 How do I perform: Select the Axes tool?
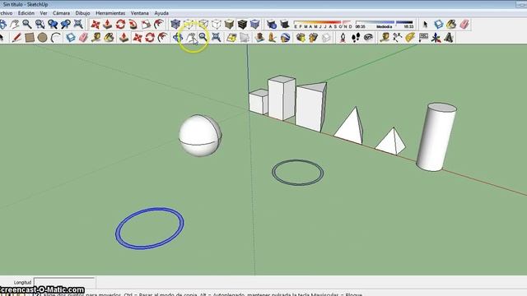click(x=436, y=38)
